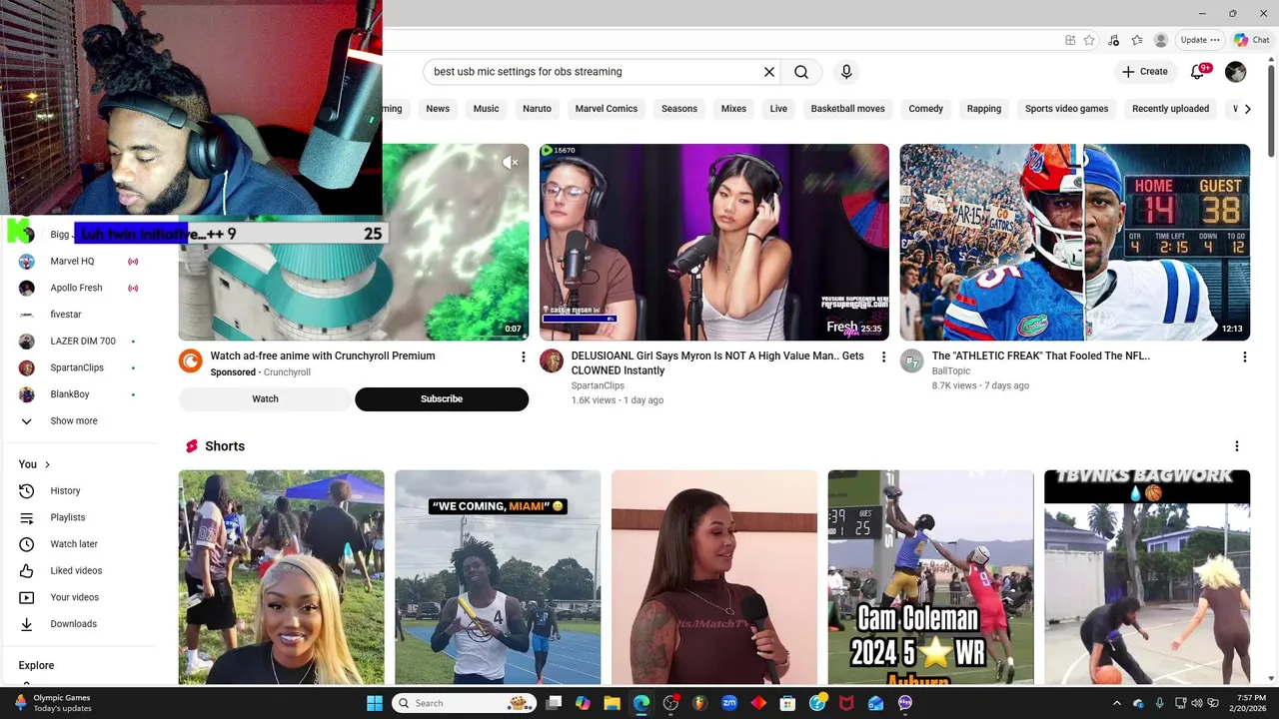The image size is (1279, 719).
Task: Open options menu for ATHLETIC FREAK video
Action: pyautogui.click(x=1244, y=357)
